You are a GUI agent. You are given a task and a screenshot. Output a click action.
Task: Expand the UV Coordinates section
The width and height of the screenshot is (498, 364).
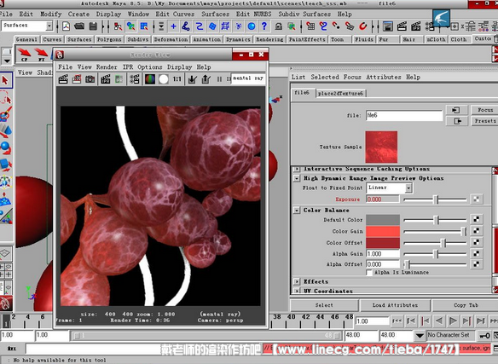click(297, 291)
